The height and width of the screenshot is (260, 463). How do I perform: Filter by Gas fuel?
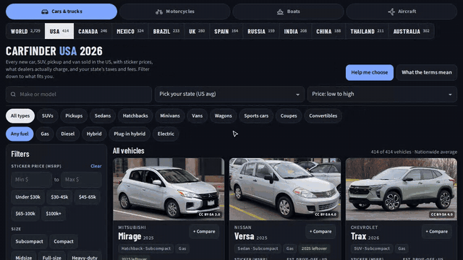45,134
